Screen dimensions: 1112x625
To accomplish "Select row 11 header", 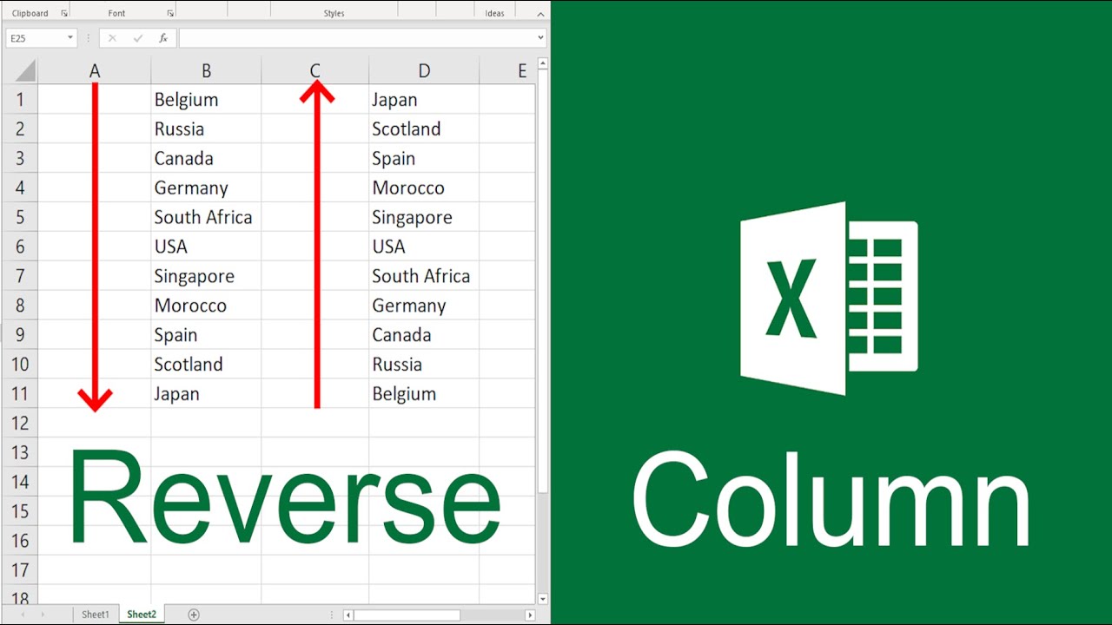I will pyautogui.click(x=20, y=393).
